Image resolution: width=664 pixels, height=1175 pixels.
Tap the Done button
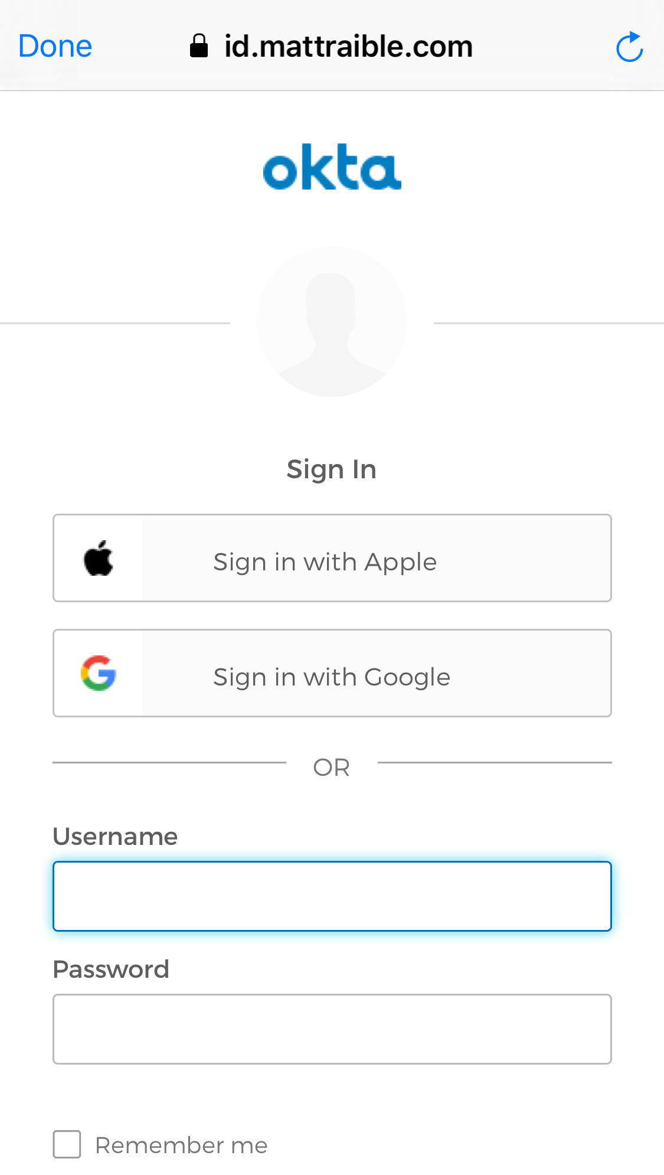pyautogui.click(x=55, y=47)
